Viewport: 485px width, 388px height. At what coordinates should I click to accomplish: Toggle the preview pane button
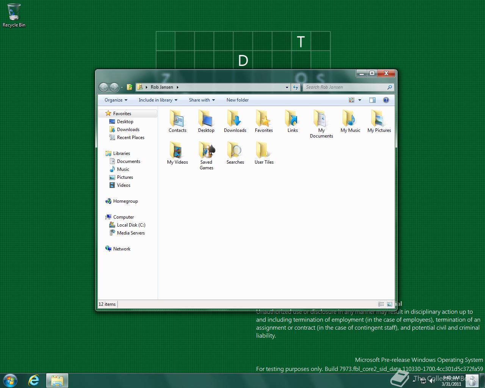coord(372,100)
